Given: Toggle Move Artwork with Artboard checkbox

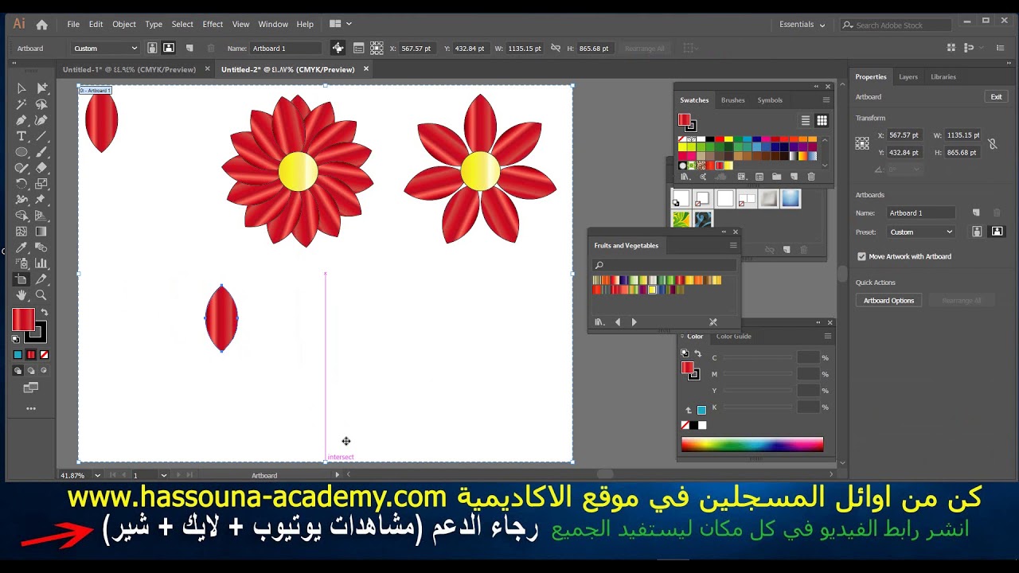Looking at the screenshot, I should [861, 256].
